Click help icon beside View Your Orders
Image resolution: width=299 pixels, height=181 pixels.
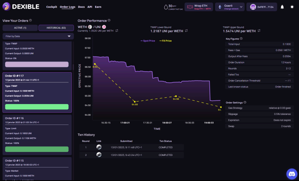point(31,20)
